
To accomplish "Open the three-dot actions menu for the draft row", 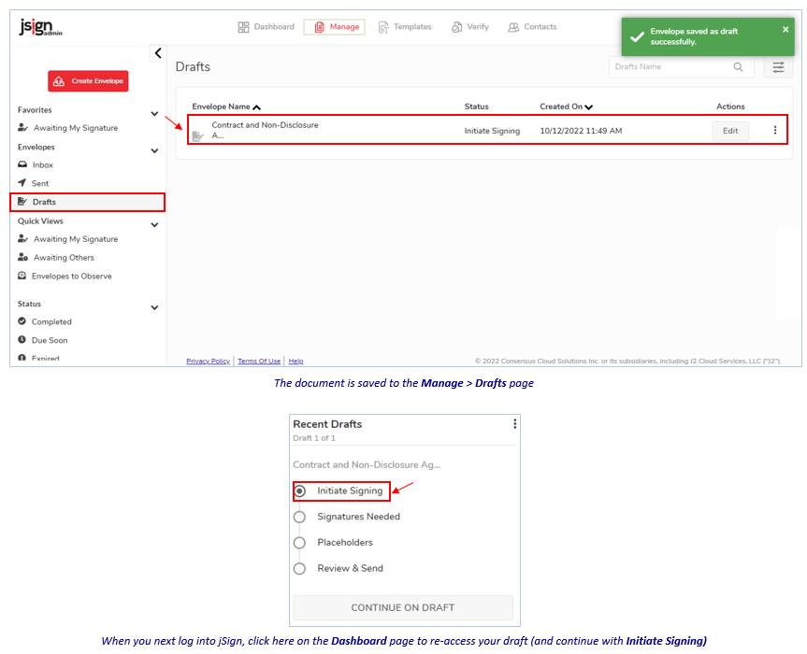I will tap(774, 131).
